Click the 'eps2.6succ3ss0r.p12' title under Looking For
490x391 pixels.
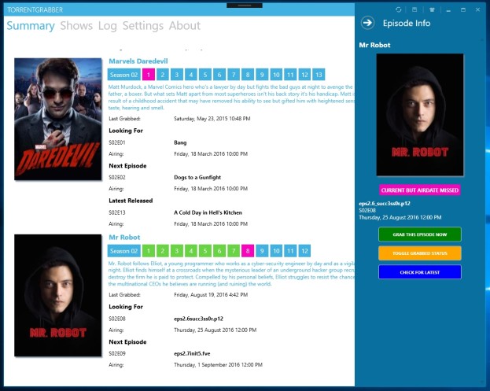198,319
